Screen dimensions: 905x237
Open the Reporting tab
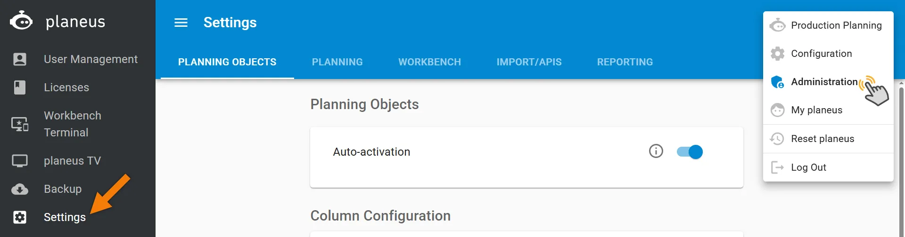625,62
